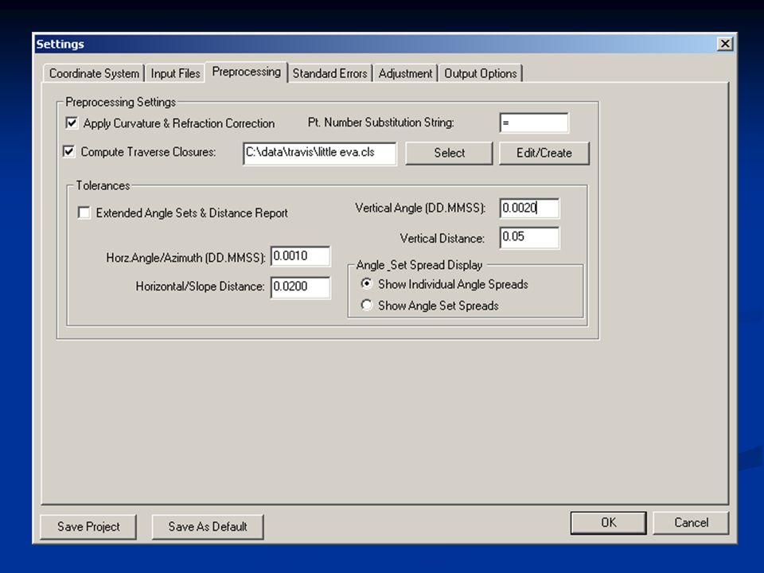Select the Preprocessing tab

(x=247, y=72)
